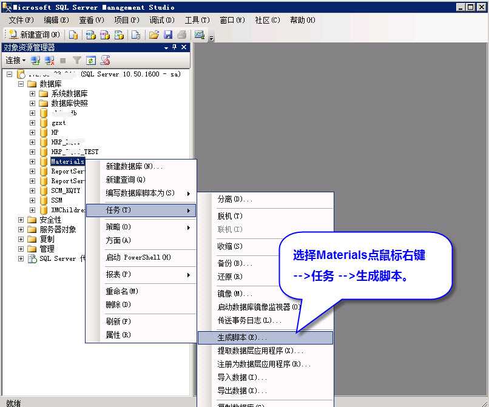Viewport: 489px width, 407px height.
Task: Choose 导入数据(I)... from the tasks submenu
Action: (x=266, y=378)
